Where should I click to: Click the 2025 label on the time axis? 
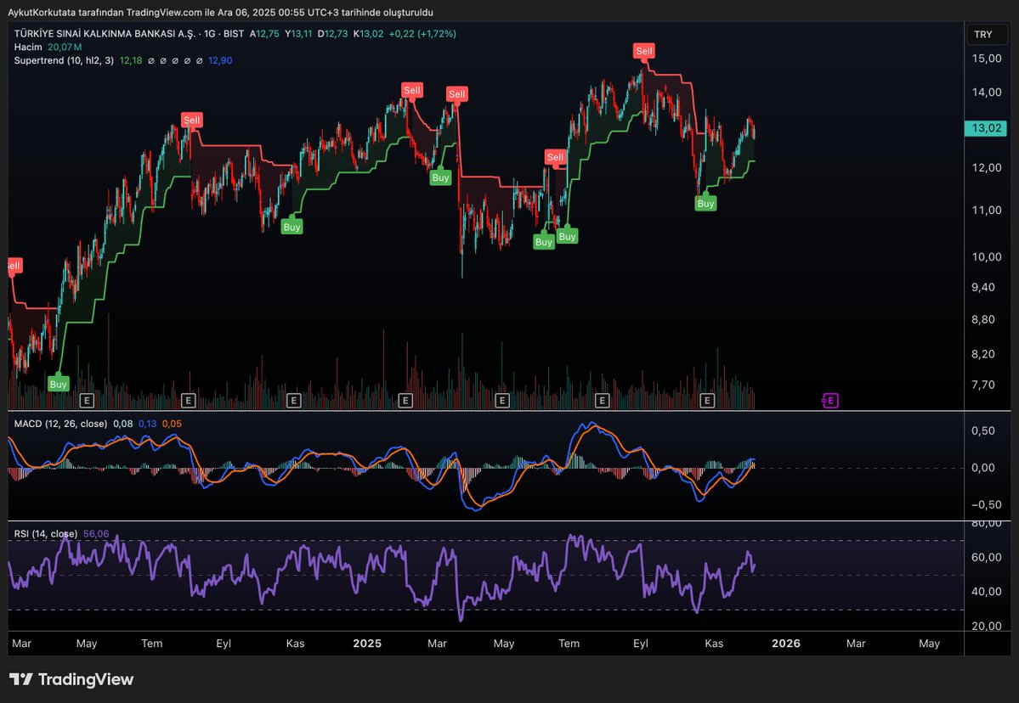(367, 644)
